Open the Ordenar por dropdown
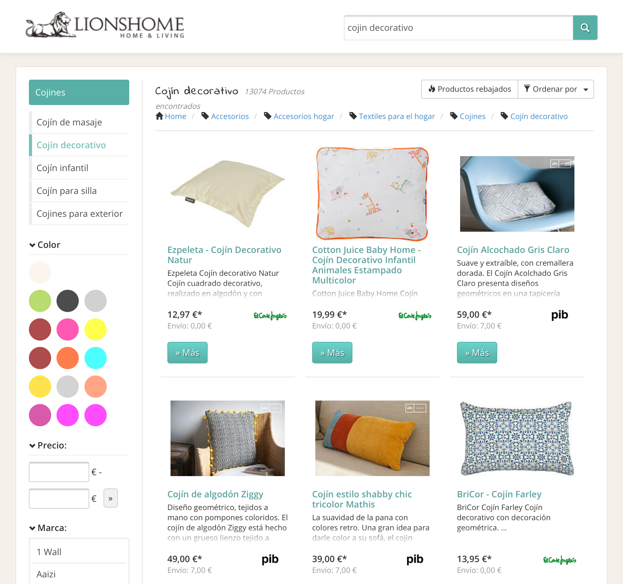Image resolution: width=623 pixels, height=584 pixels. pos(556,89)
